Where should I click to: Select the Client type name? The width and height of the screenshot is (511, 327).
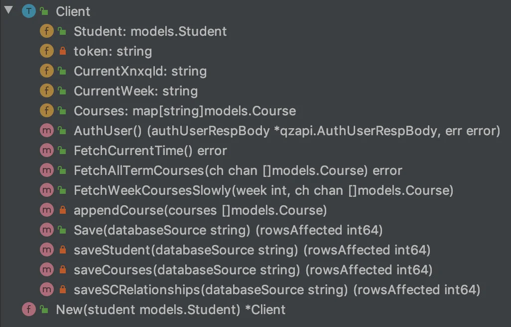(x=73, y=11)
